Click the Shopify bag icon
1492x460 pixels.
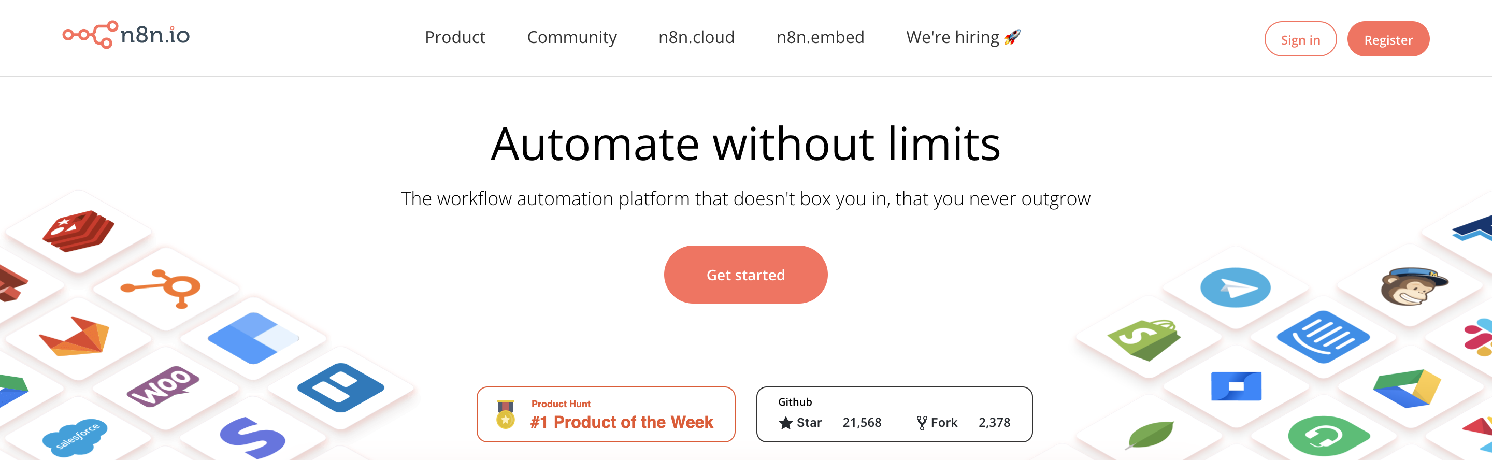point(1143,338)
